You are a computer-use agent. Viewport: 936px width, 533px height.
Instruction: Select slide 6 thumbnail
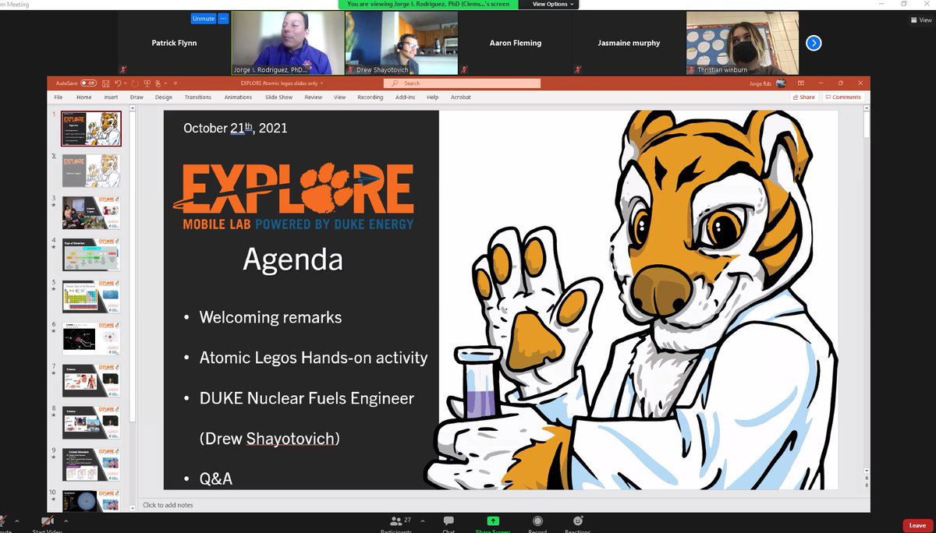91,338
